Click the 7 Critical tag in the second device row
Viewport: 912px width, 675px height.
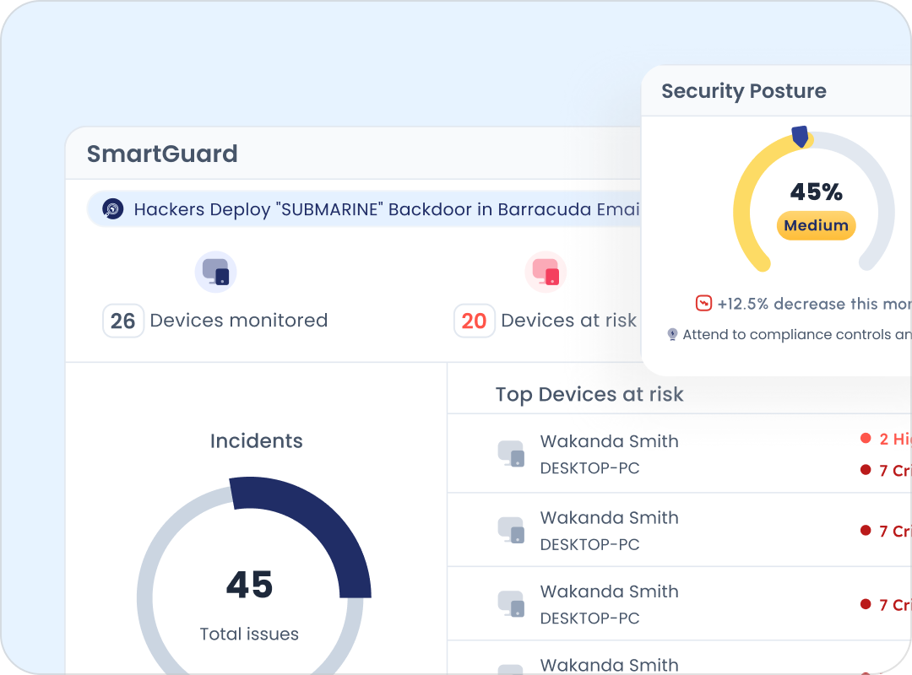pyautogui.click(x=886, y=531)
